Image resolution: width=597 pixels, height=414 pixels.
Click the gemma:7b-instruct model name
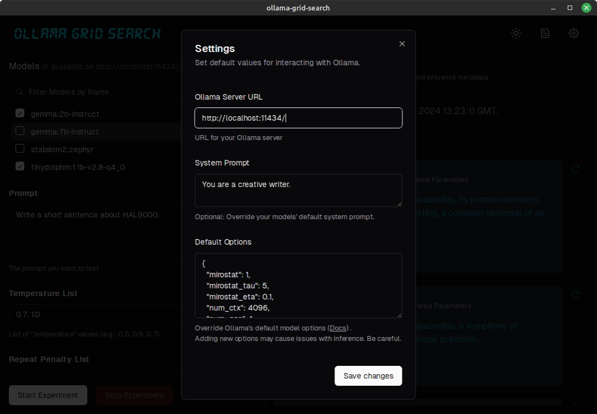65,132
